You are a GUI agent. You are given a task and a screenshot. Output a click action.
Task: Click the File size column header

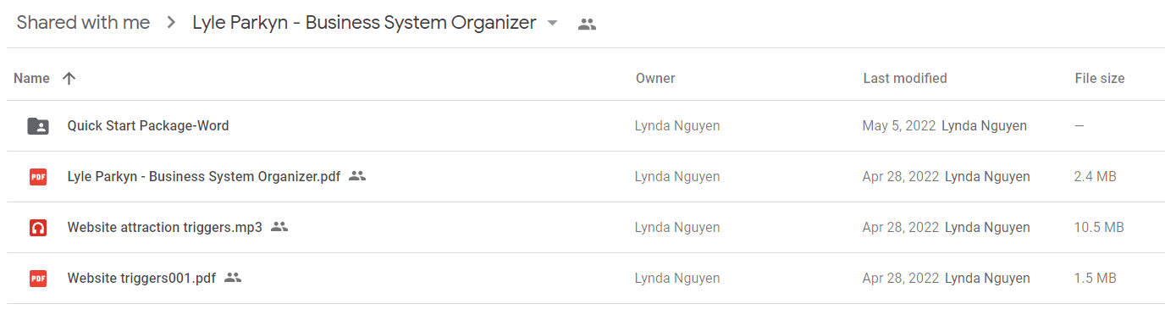(1100, 78)
